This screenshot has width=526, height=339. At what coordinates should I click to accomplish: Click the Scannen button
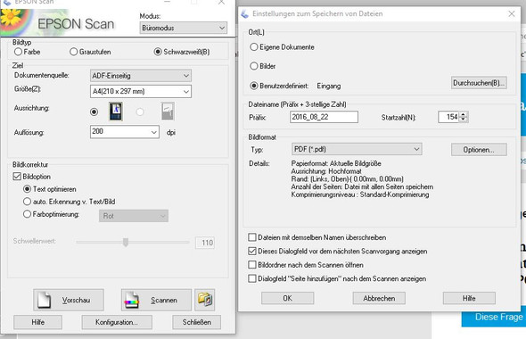pos(156,300)
